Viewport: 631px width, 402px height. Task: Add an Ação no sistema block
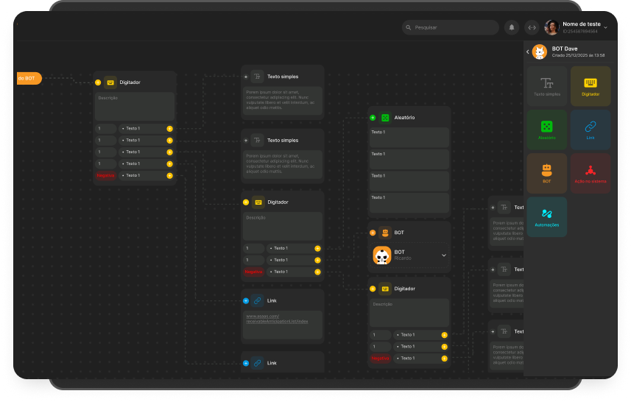click(590, 173)
